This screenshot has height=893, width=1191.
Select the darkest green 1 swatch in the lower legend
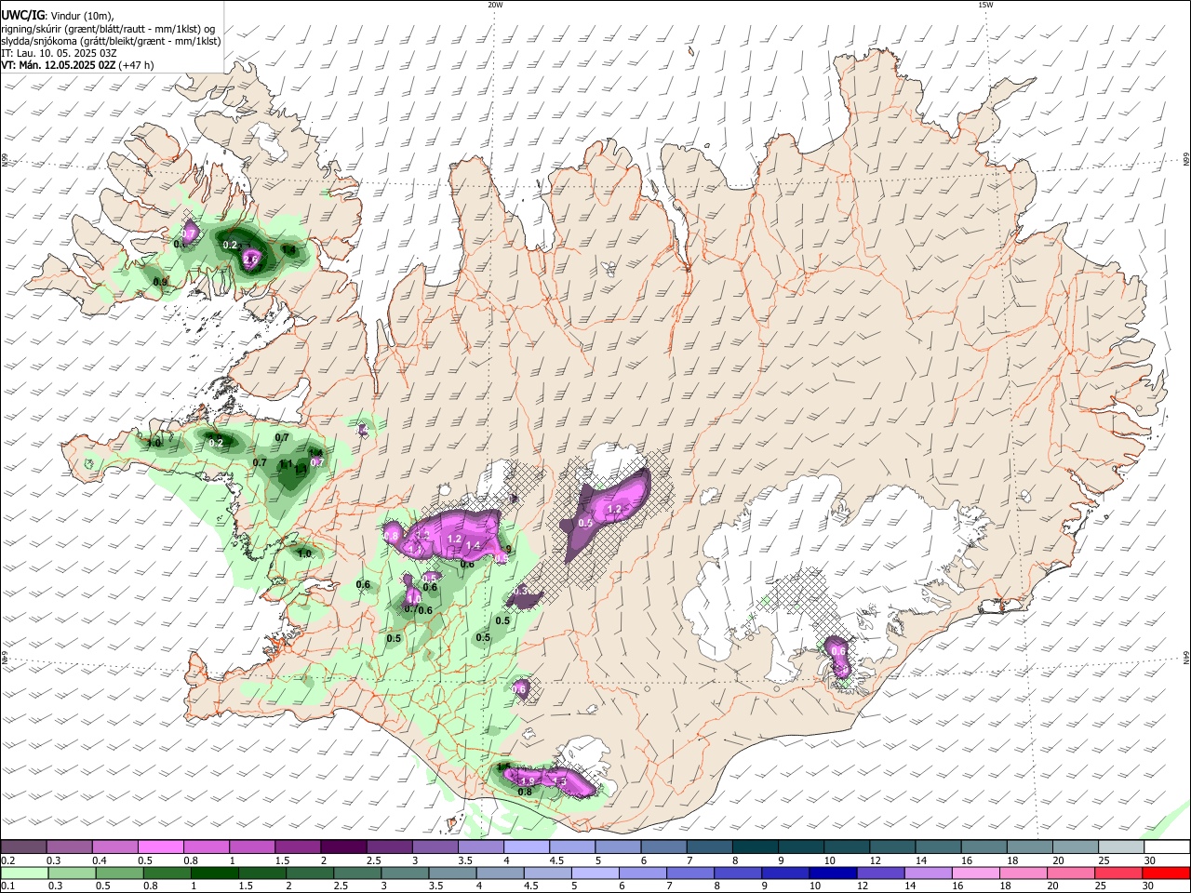pyautogui.click(x=214, y=873)
